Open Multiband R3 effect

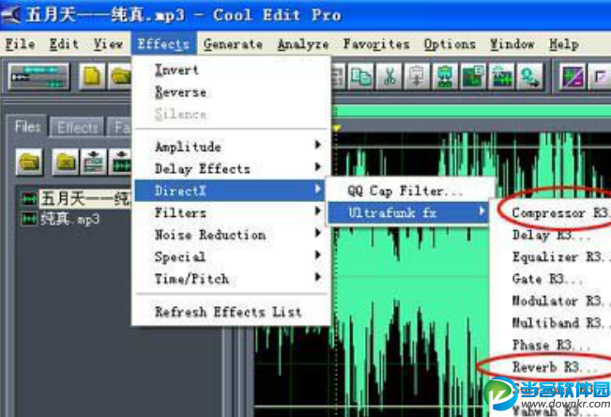pos(550,323)
